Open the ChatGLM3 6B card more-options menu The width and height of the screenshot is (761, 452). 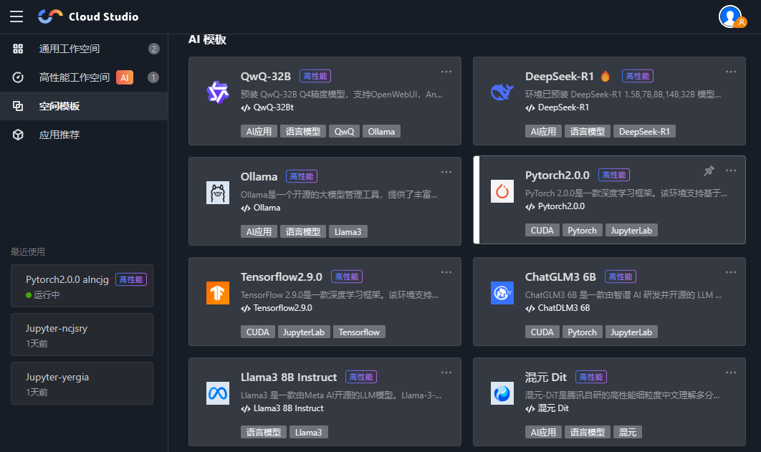point(730,272)
